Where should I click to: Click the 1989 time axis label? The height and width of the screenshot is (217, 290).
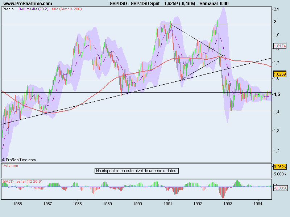[x=107, y=204]
